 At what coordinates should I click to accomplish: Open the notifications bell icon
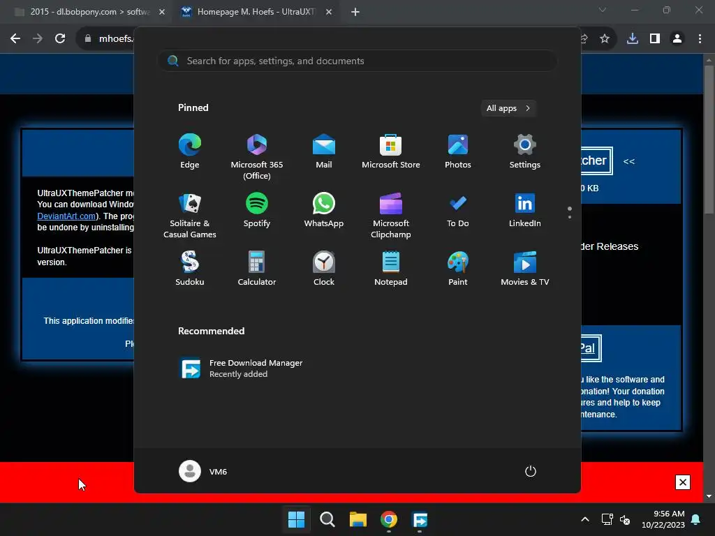click(x=696, y=519)
